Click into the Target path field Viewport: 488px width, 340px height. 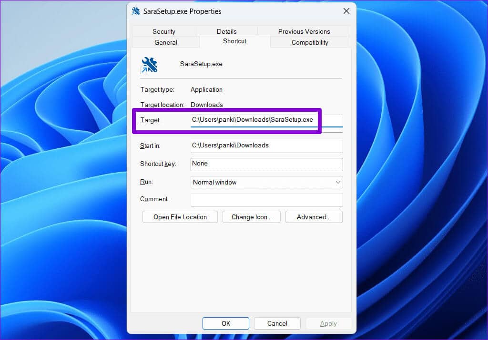267,120
